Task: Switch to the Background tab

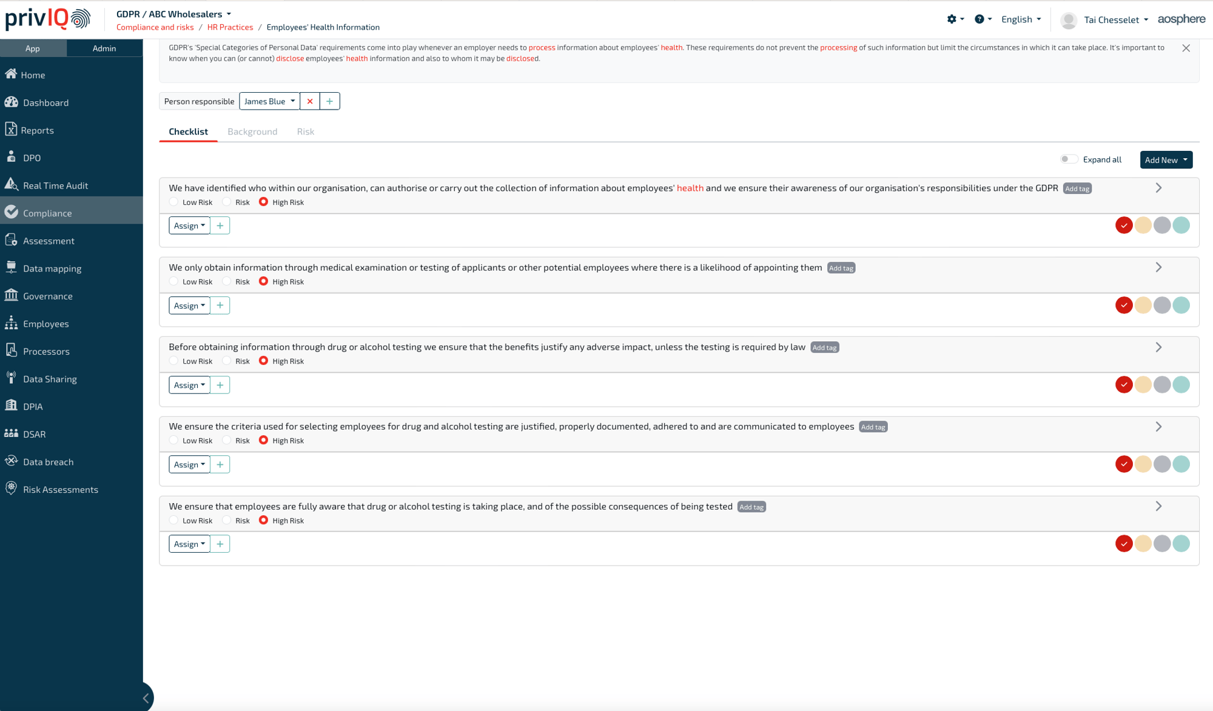Action: point(252,132)
